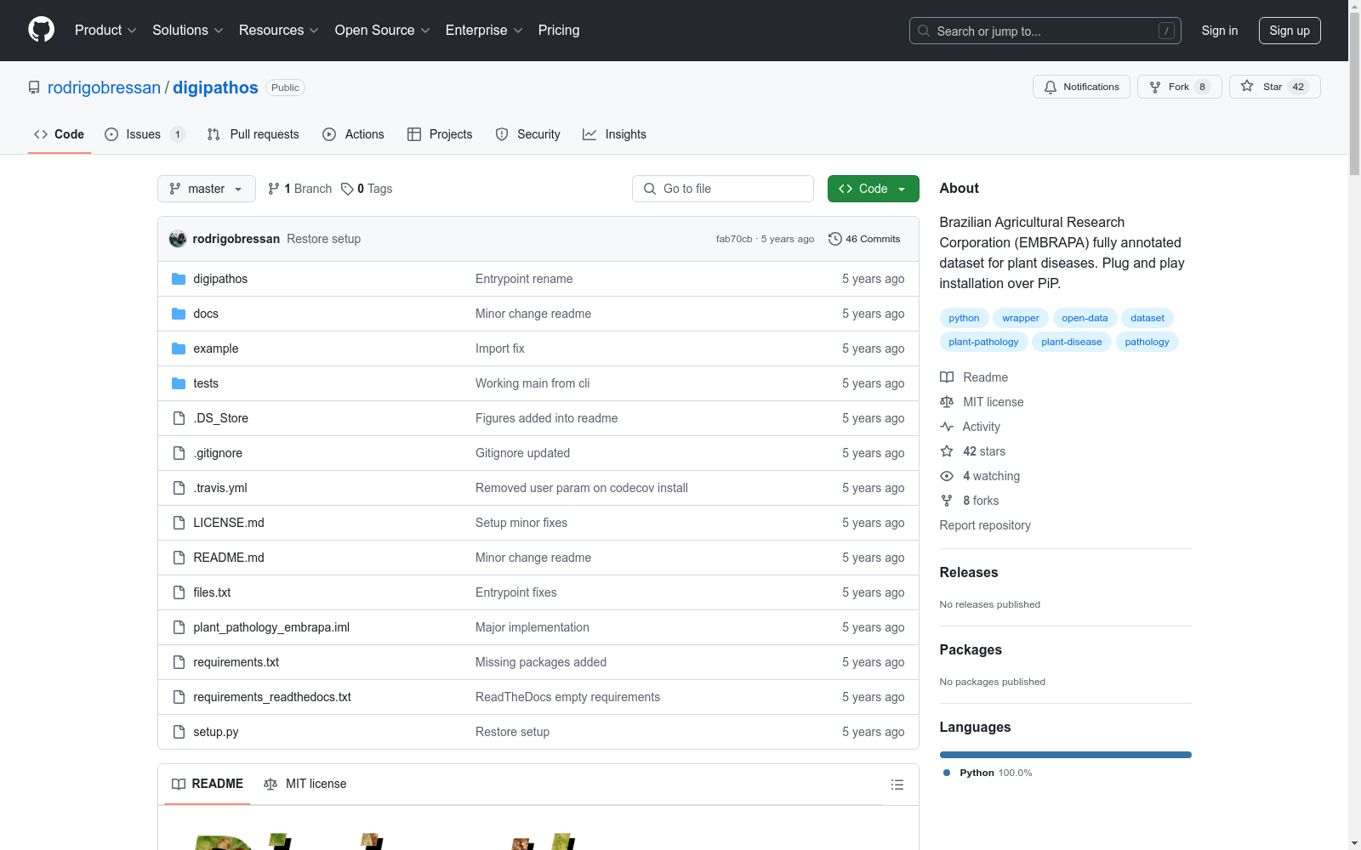The width and height of the screenshot is (1361, 850).
Task: Click the fork icon beside 8 forks
Action: 947,501
